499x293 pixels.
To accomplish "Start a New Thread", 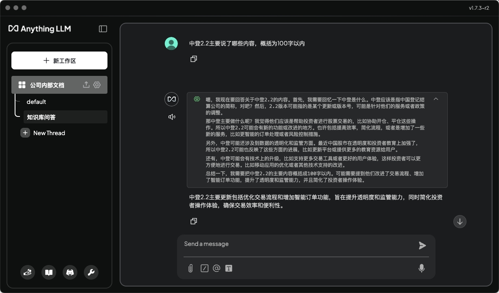I will (49, 133).
